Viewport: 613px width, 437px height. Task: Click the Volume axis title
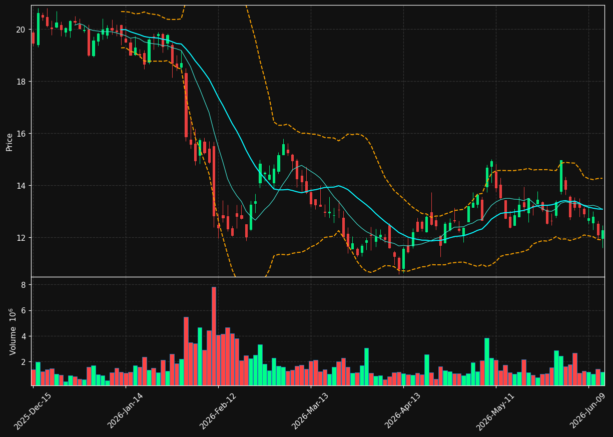[14, 331]
